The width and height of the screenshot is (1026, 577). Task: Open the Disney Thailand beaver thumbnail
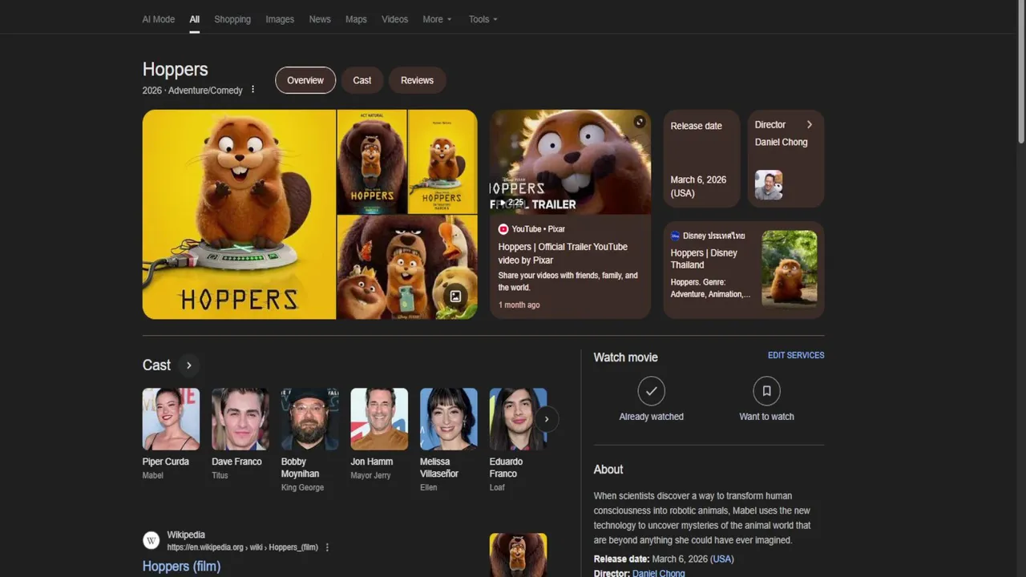(790, 268)
